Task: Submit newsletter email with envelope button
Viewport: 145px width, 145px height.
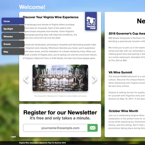Action: click(92, 128)
